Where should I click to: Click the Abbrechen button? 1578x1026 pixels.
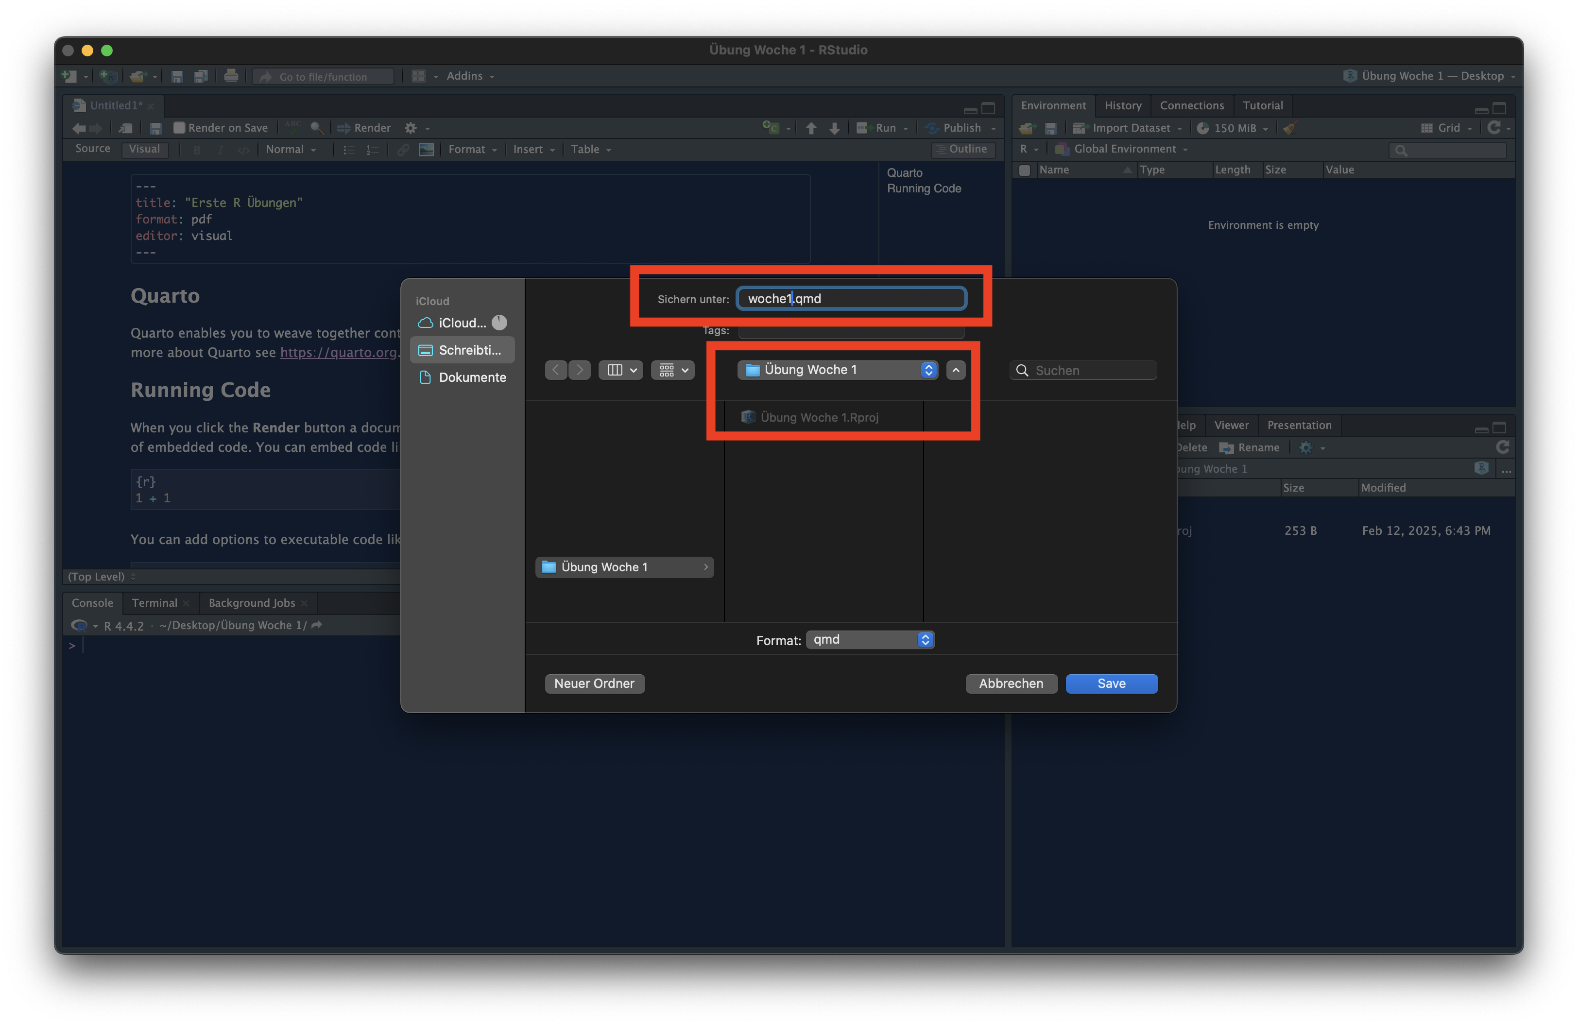coord(1011,684)
